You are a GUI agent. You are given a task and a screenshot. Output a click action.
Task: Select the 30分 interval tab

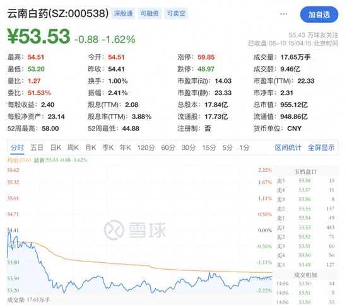(x=189, y=147)
